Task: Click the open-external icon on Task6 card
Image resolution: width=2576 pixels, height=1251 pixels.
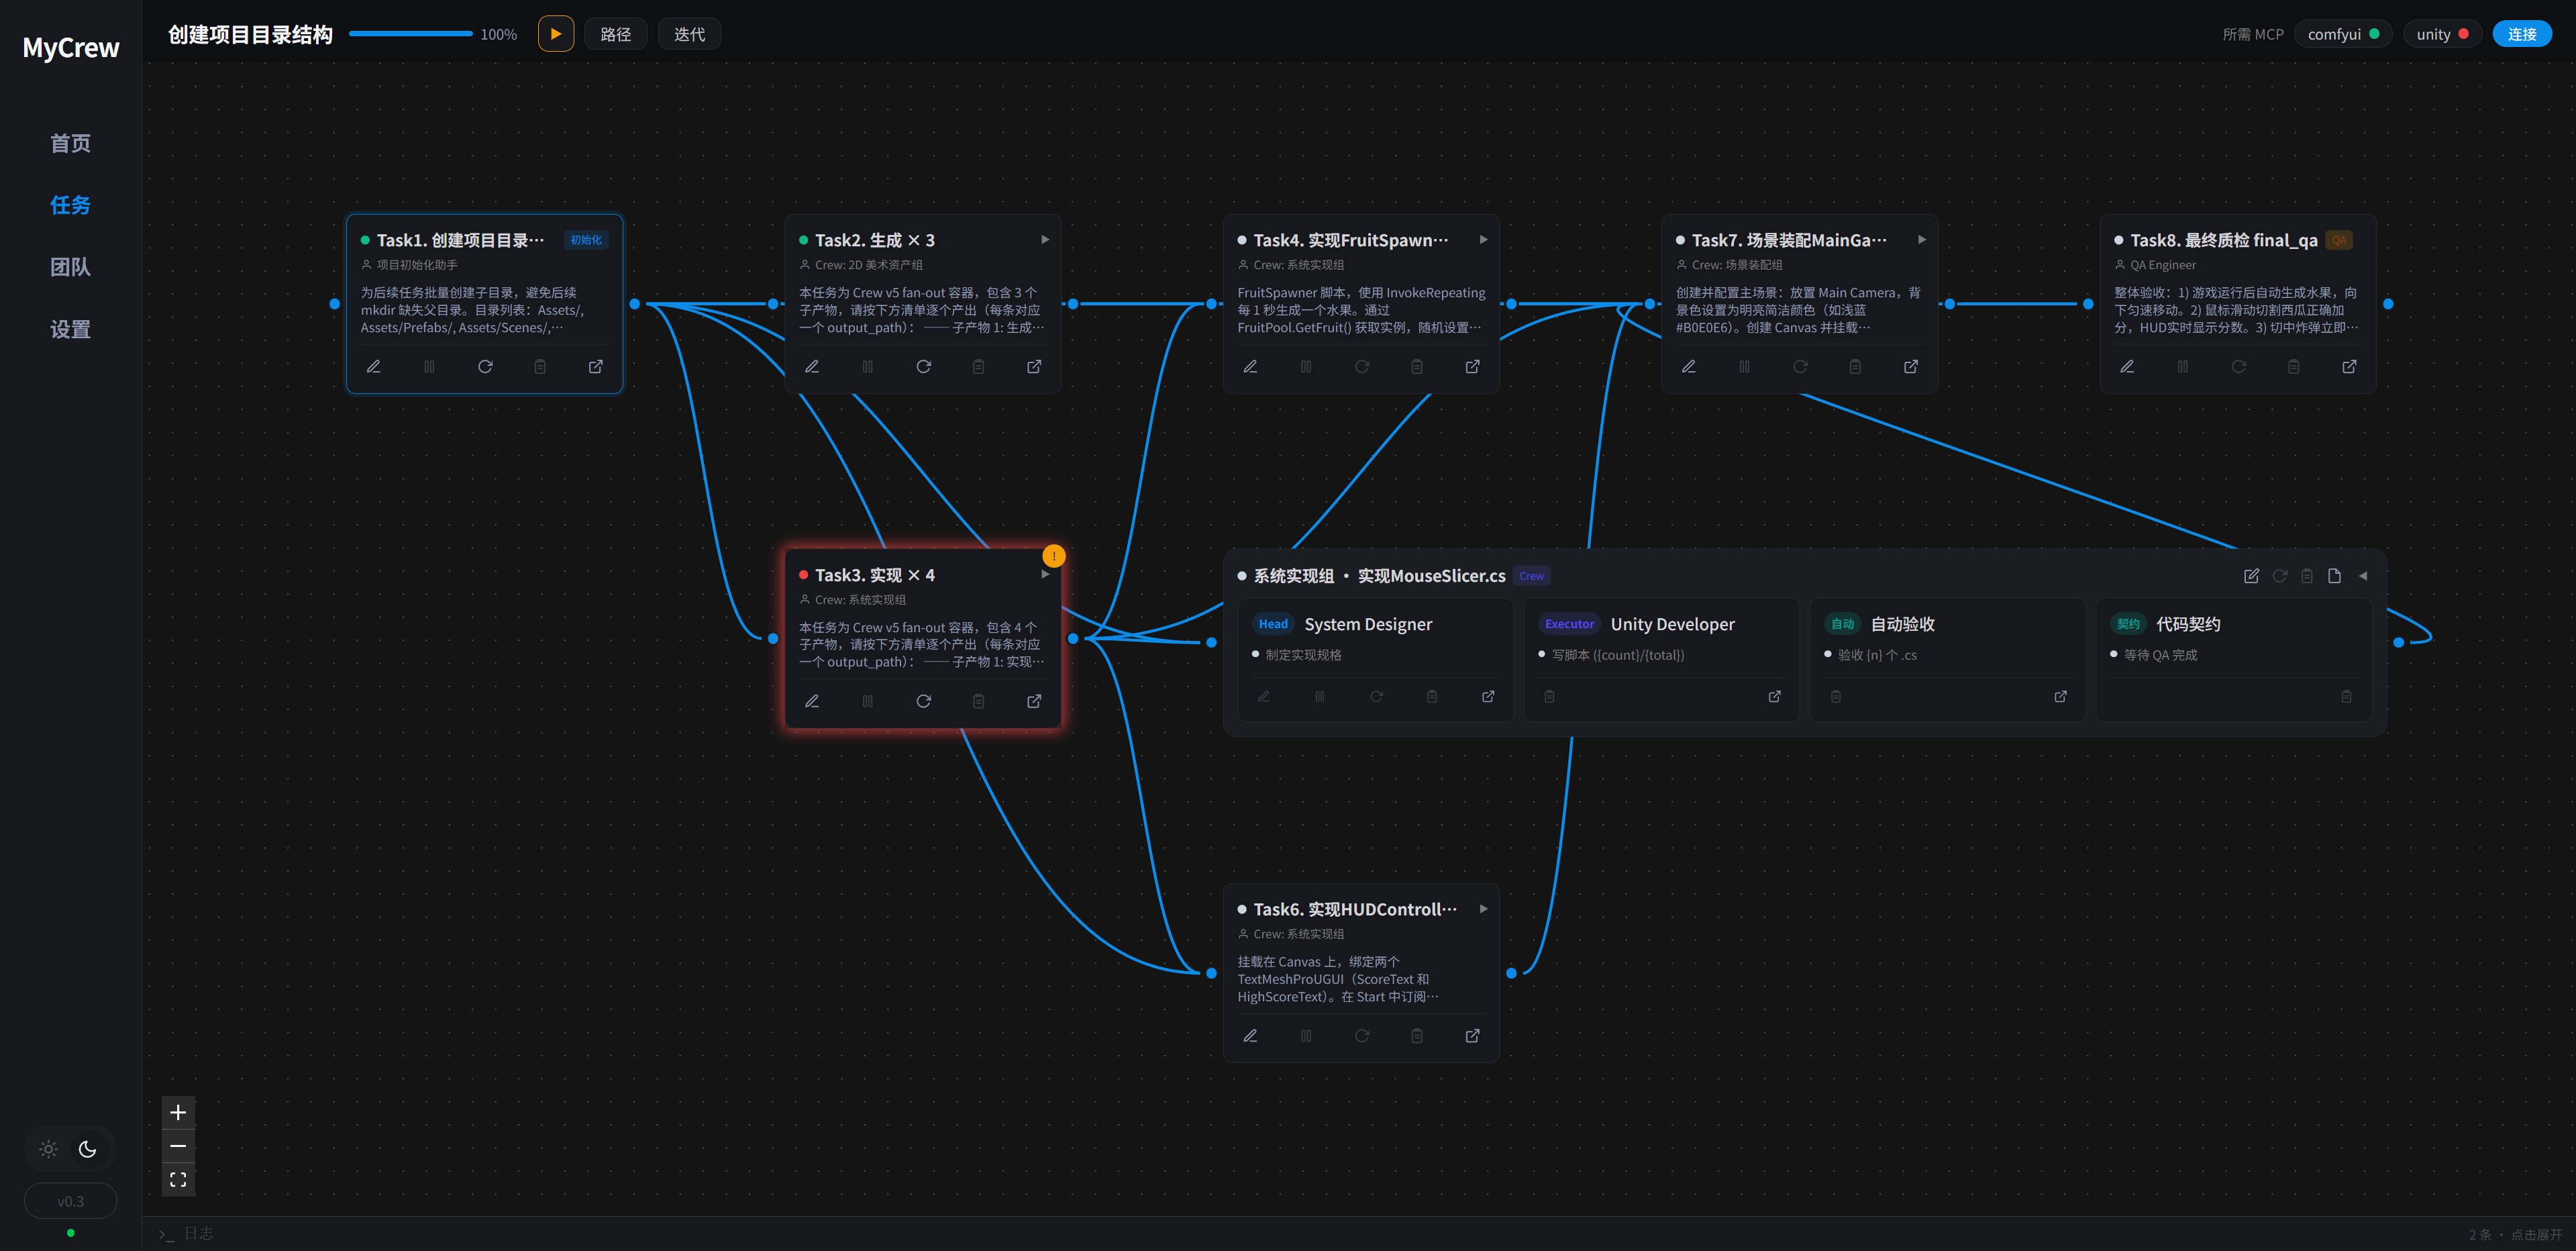Action: (1473, 1036)
